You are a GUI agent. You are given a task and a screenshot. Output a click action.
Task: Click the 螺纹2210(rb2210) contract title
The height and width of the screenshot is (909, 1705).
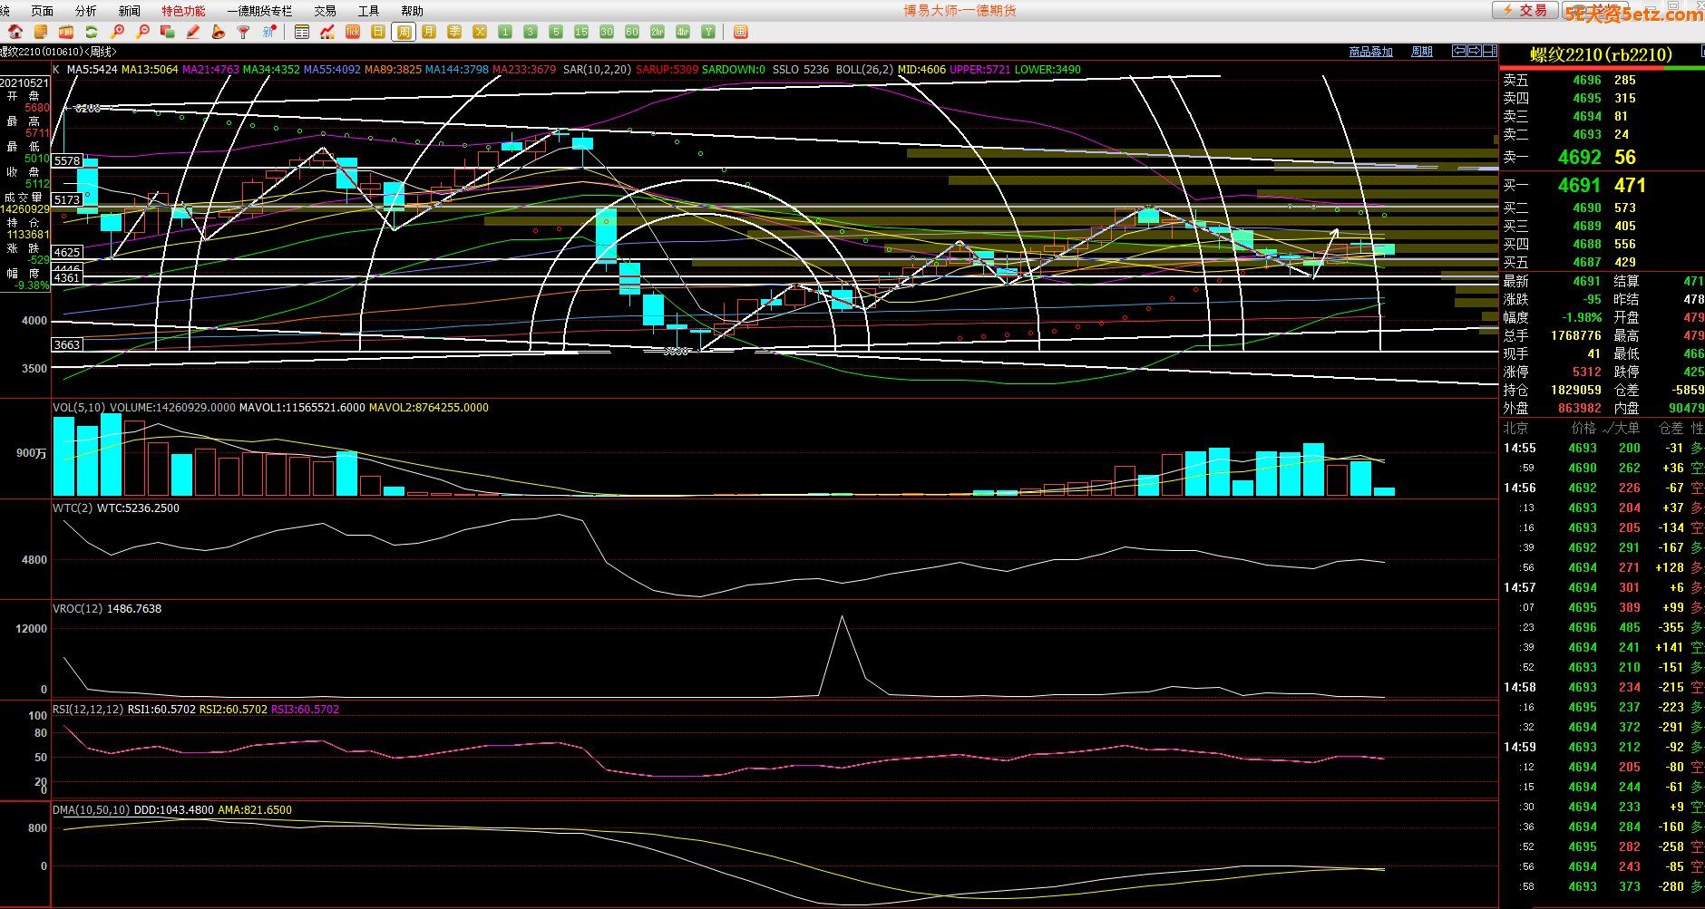(1601, 54)
